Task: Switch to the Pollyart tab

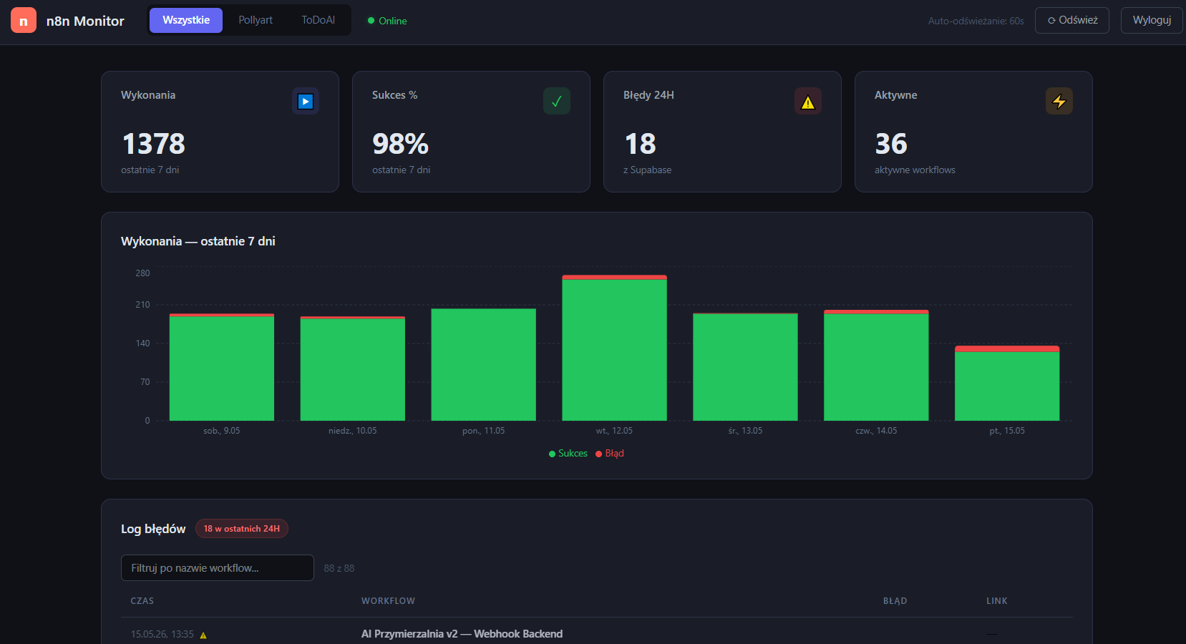Action: (x=256, y=20)
